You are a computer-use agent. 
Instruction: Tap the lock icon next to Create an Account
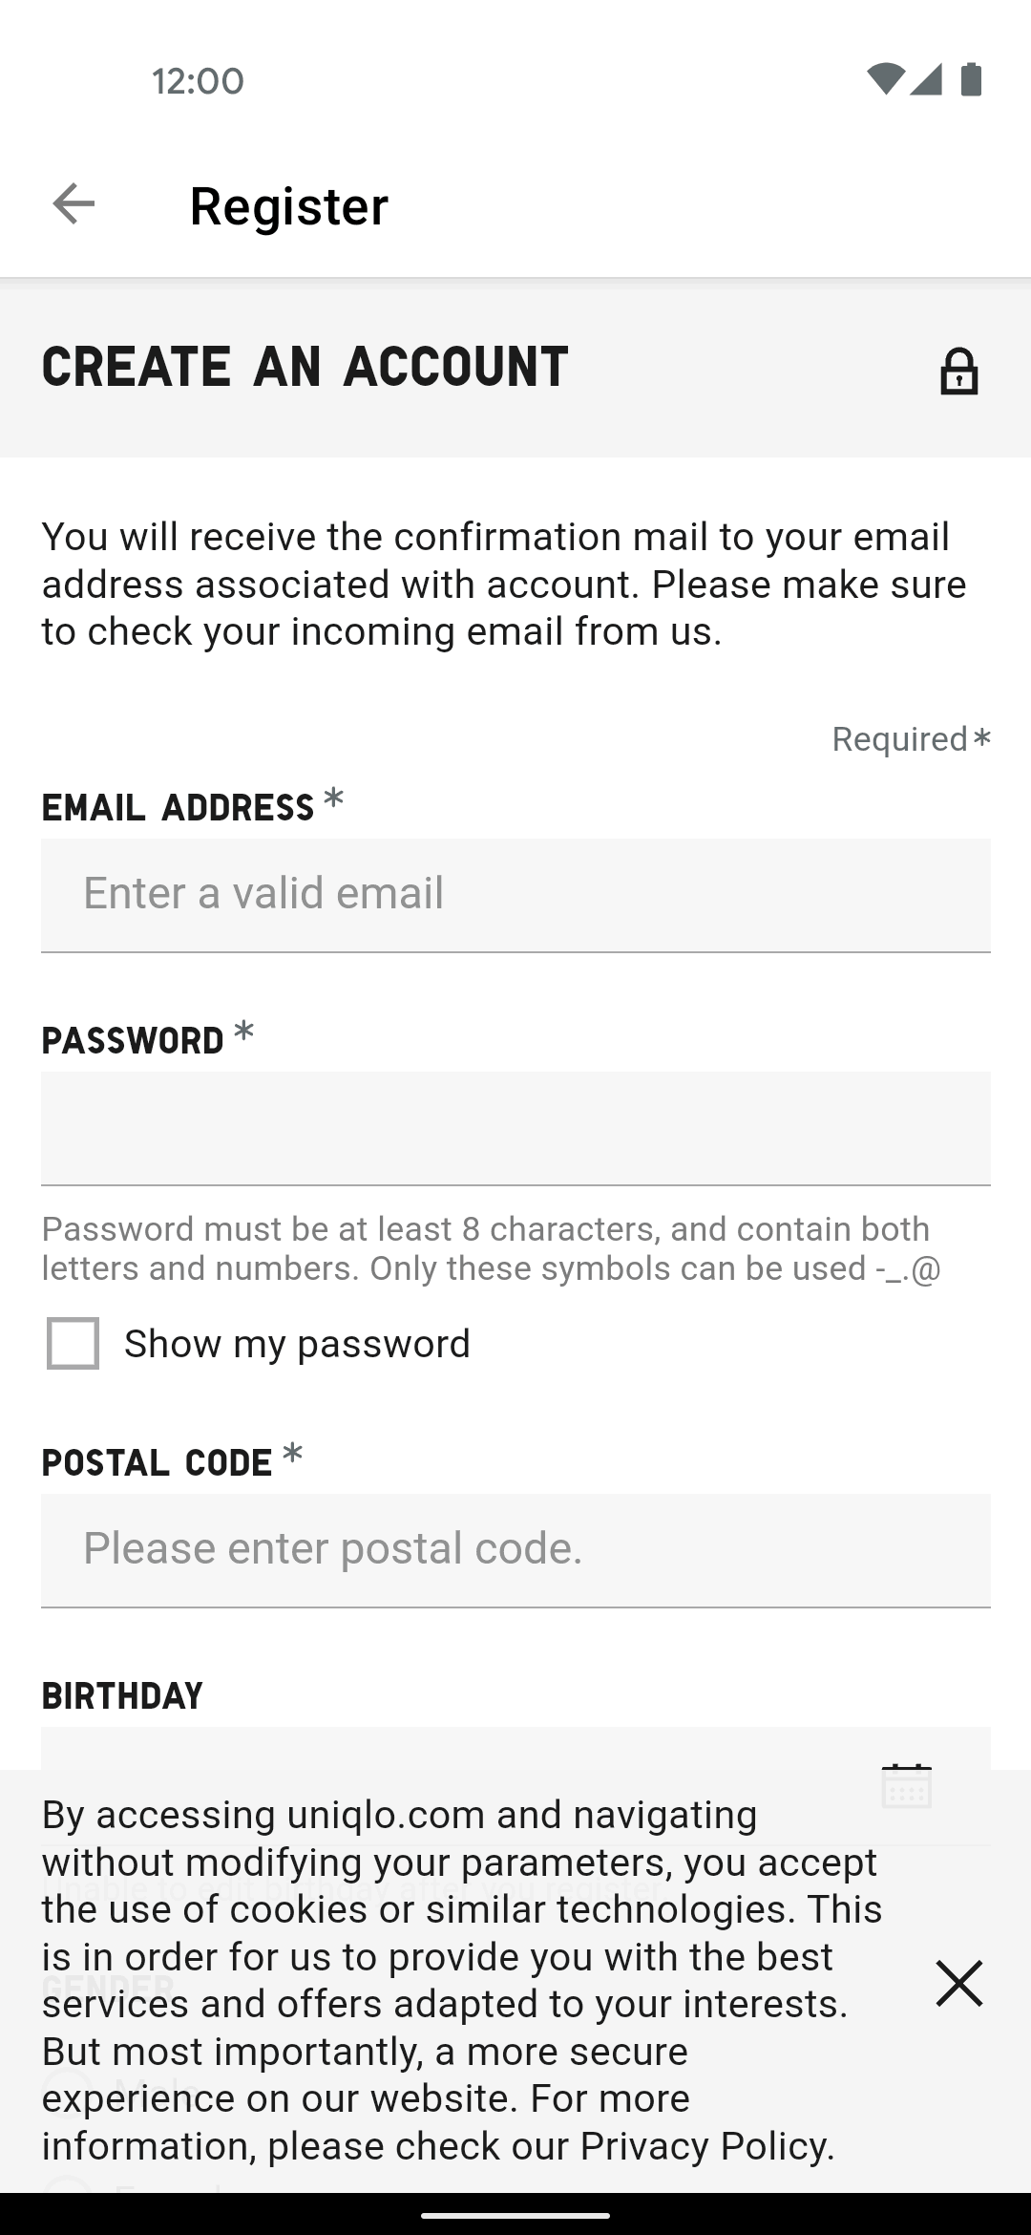(958, 372)
